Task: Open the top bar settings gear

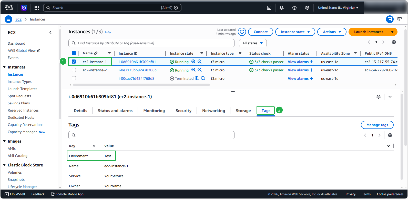Action: click(x=307, y=8)
